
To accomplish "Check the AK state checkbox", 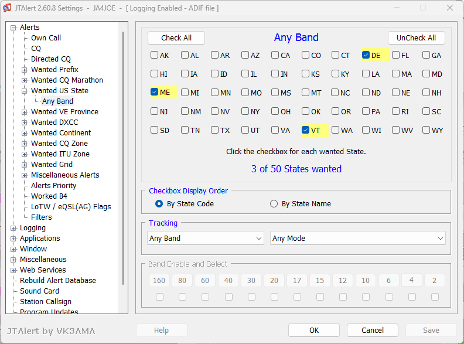I will coord(154,55).
